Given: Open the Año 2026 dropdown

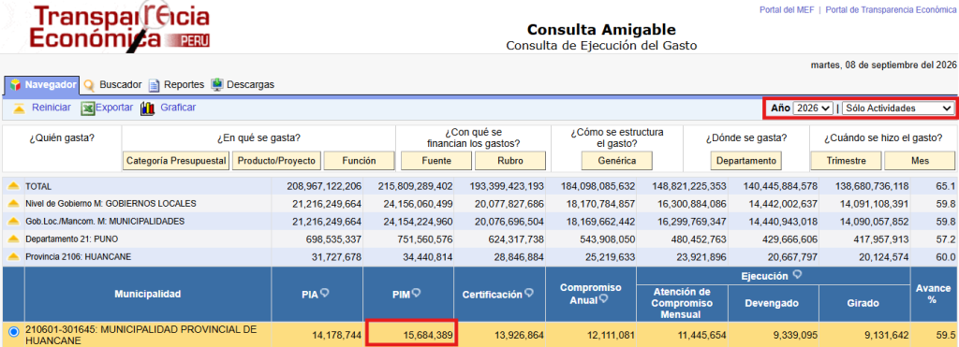Looking at the screenshot, I should (813, 108).
